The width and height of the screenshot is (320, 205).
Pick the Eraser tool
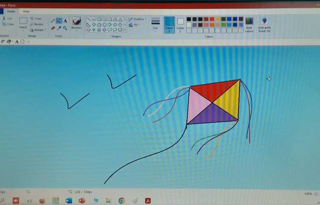point(53,28)
